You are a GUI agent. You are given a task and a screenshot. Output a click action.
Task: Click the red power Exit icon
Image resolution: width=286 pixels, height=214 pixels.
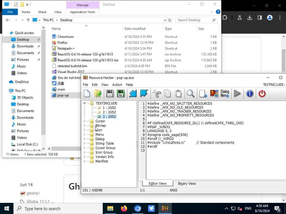[x=262, y=94]
